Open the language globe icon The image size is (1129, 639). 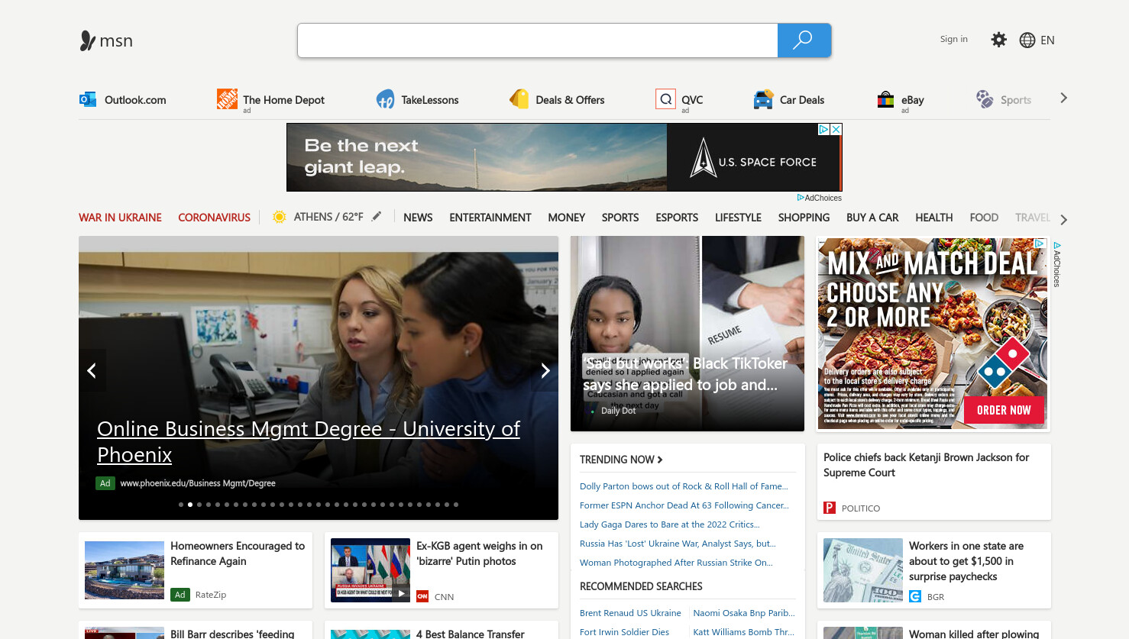pos(1027,40)
